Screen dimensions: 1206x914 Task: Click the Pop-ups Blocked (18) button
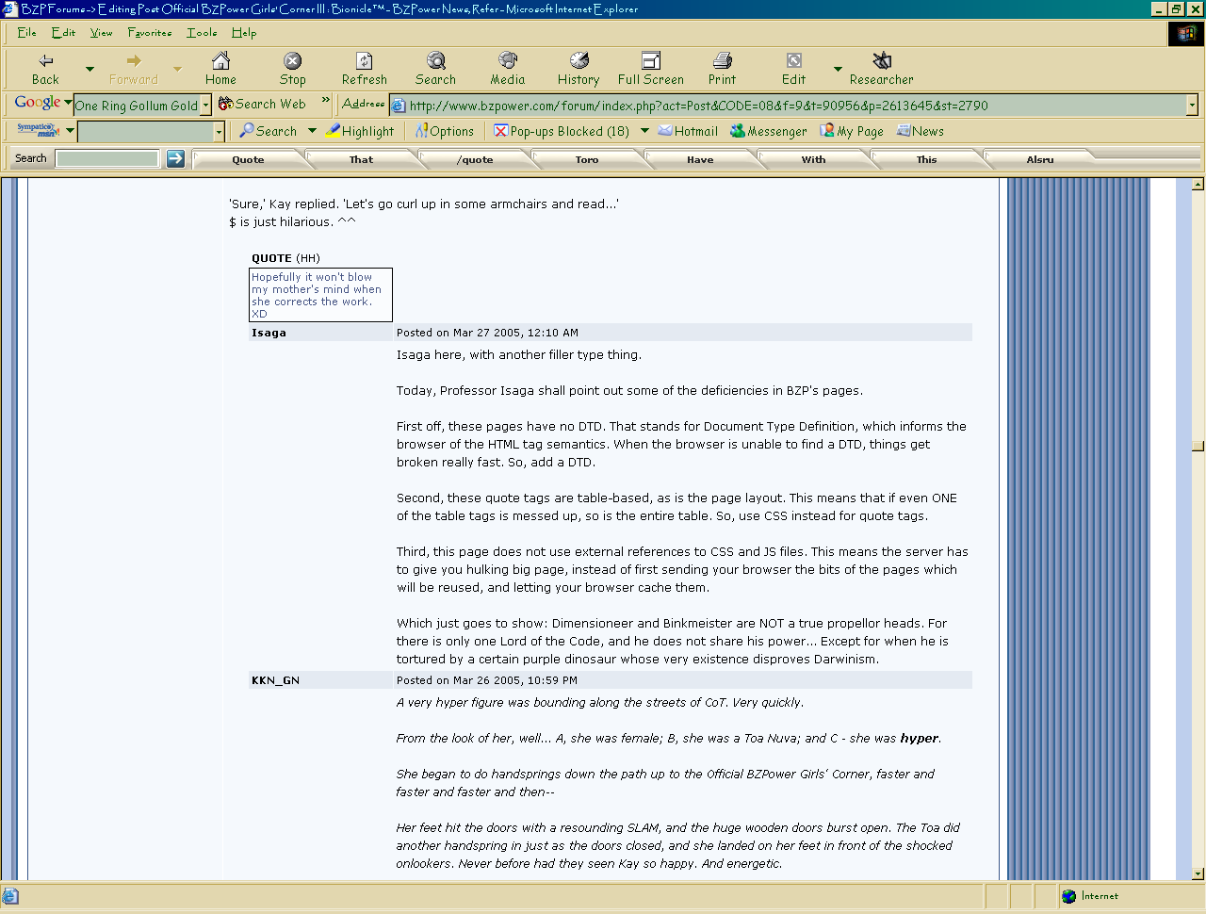tap(562, 131)
